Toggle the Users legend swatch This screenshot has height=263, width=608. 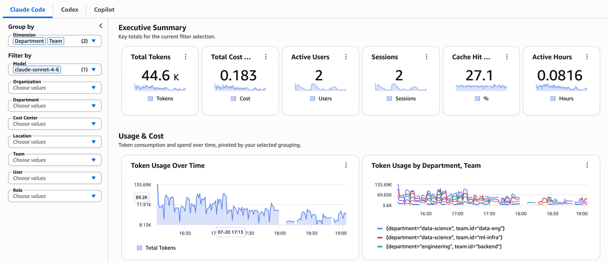(312, 98)
